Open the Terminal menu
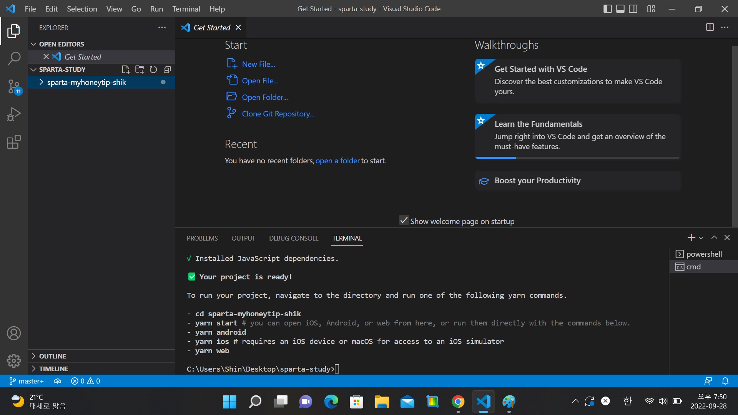 tap(186, 8)
